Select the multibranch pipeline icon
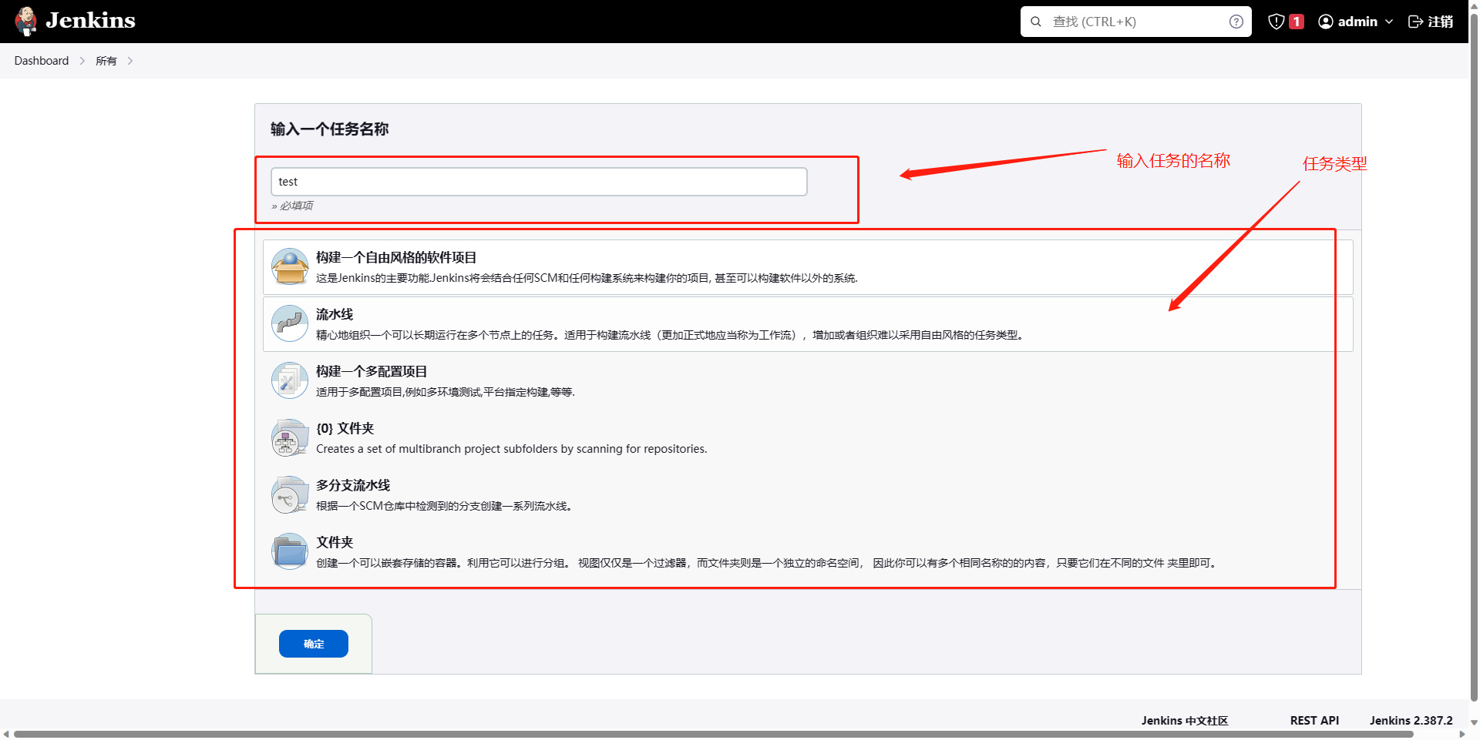This screenshot has width=1480, height=740. 290,494
